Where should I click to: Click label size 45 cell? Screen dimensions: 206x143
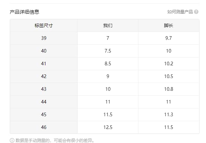(x=44, y=115)
